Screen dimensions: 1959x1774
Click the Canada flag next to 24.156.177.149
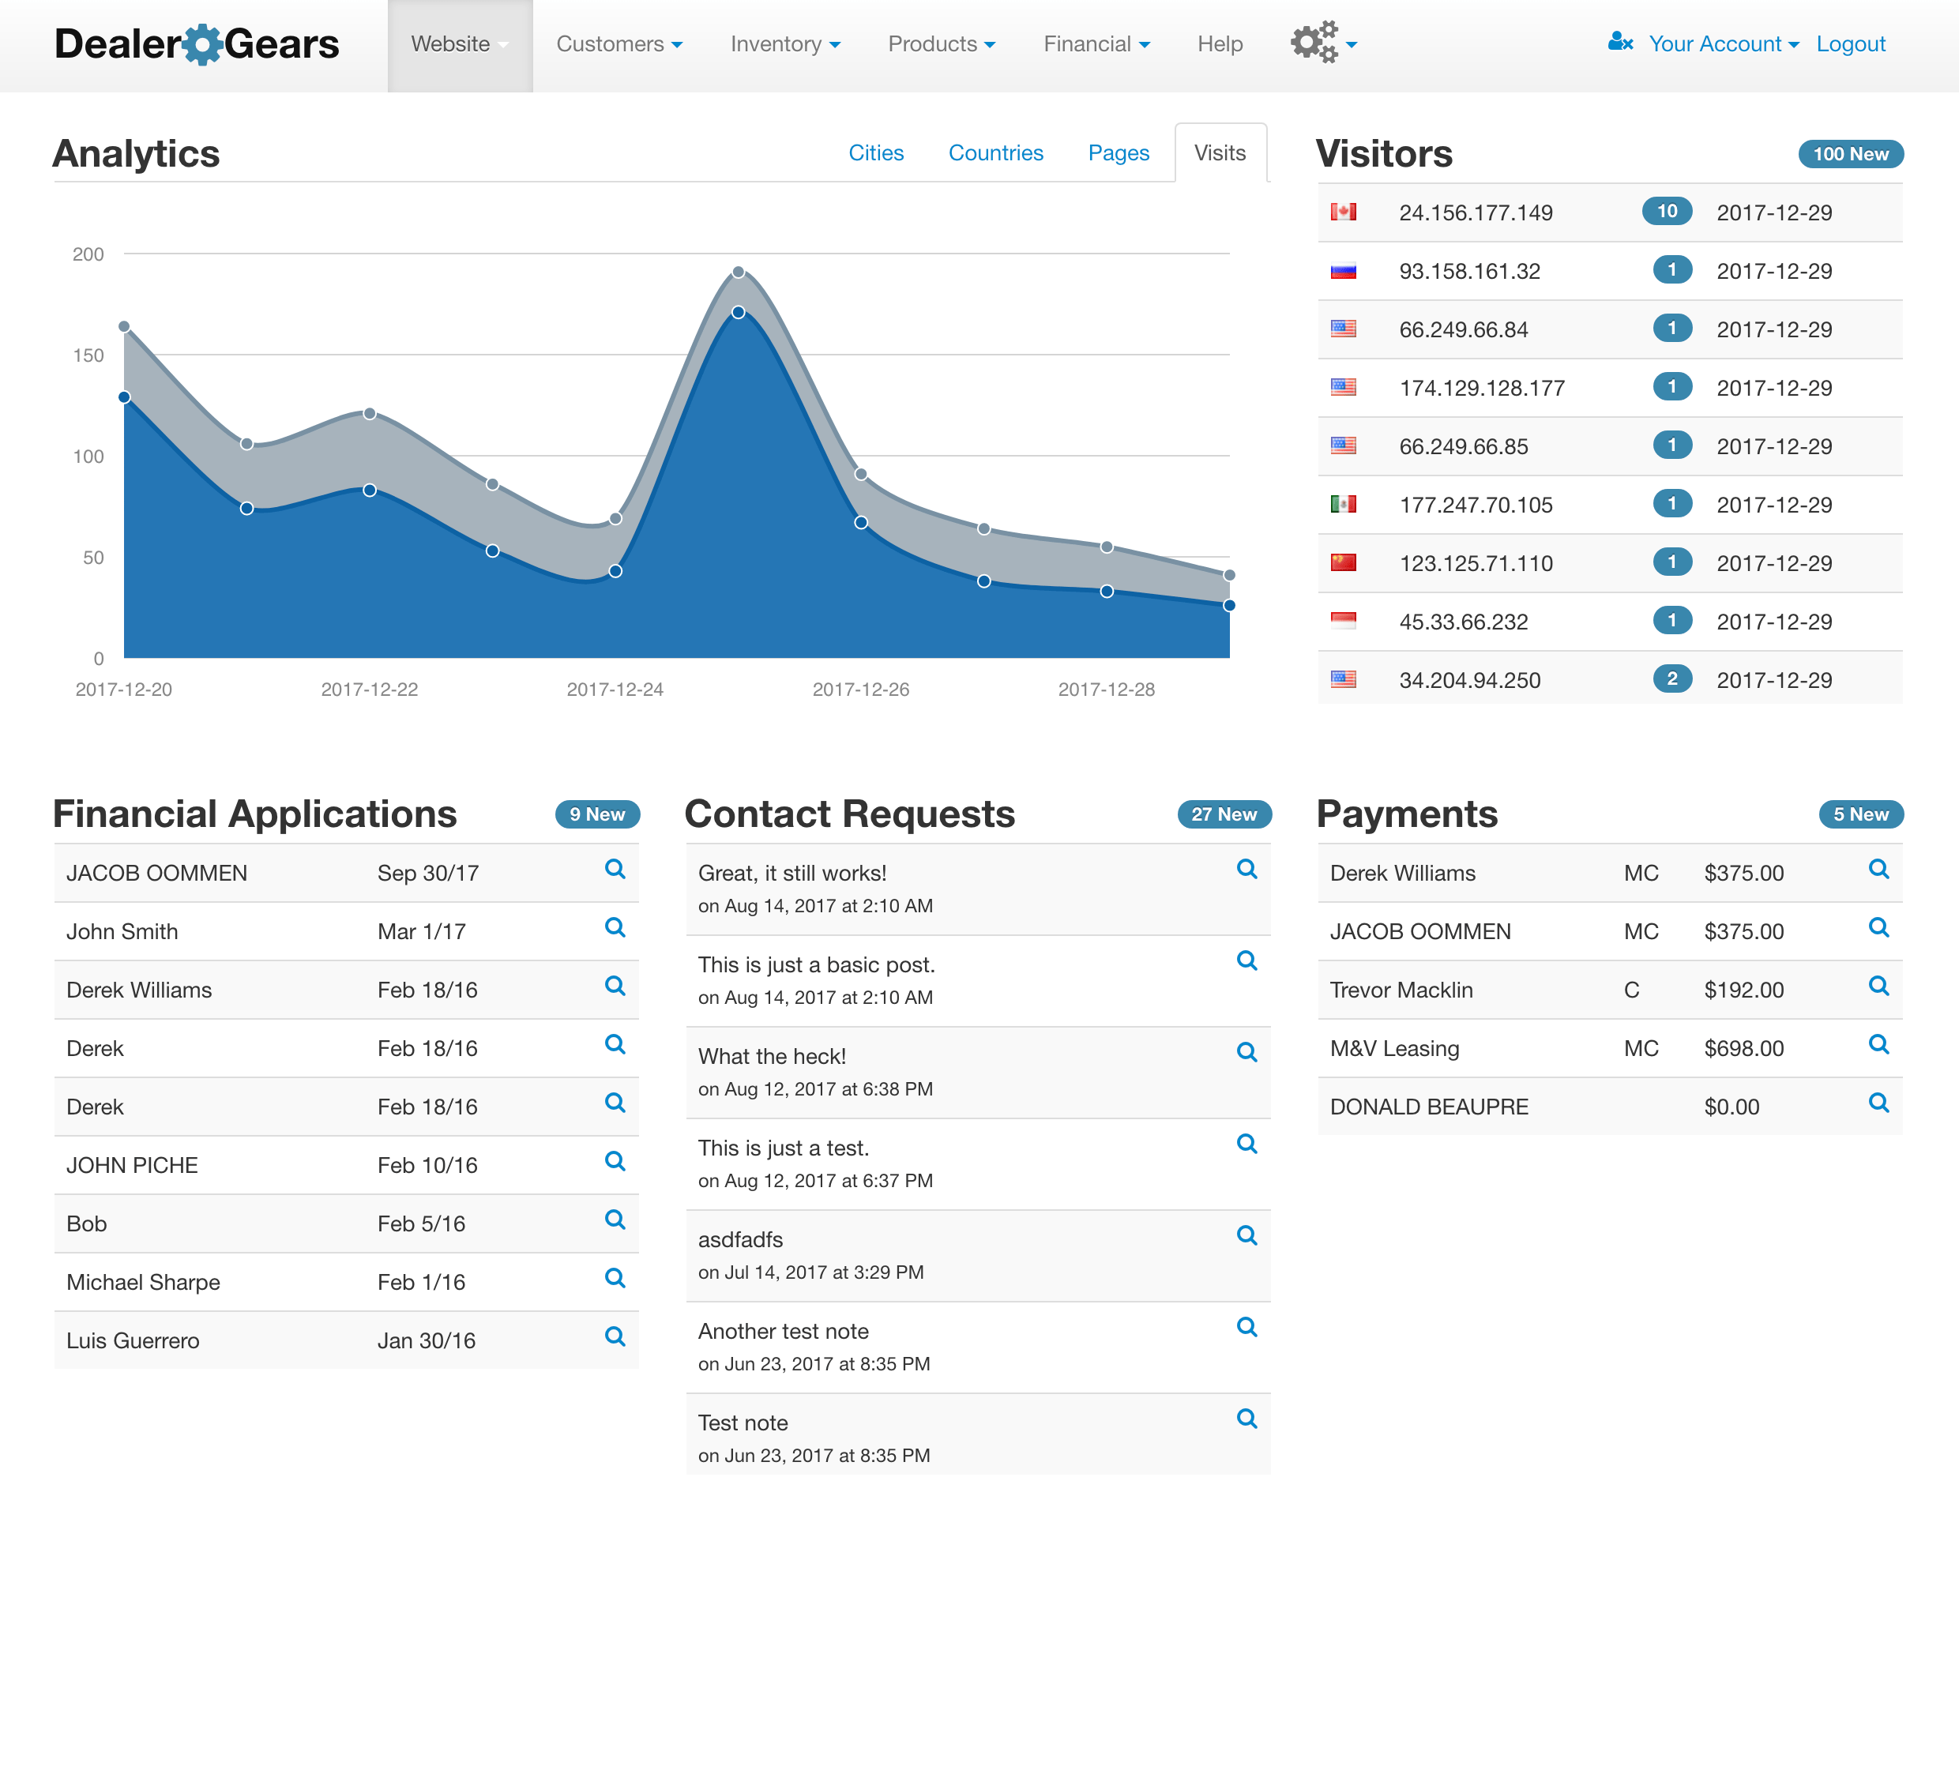[1345, 211]
